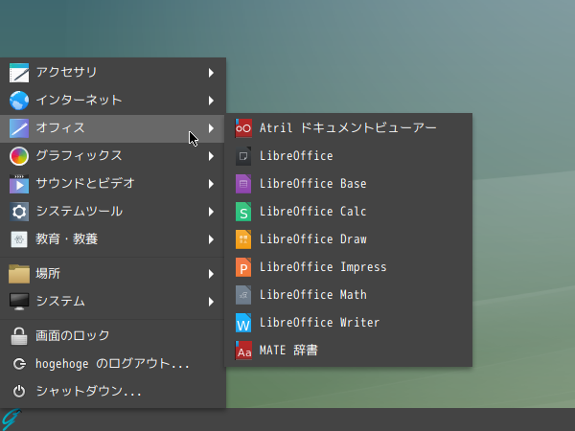Open the 教育・教養 category

[x=112, y=239]
